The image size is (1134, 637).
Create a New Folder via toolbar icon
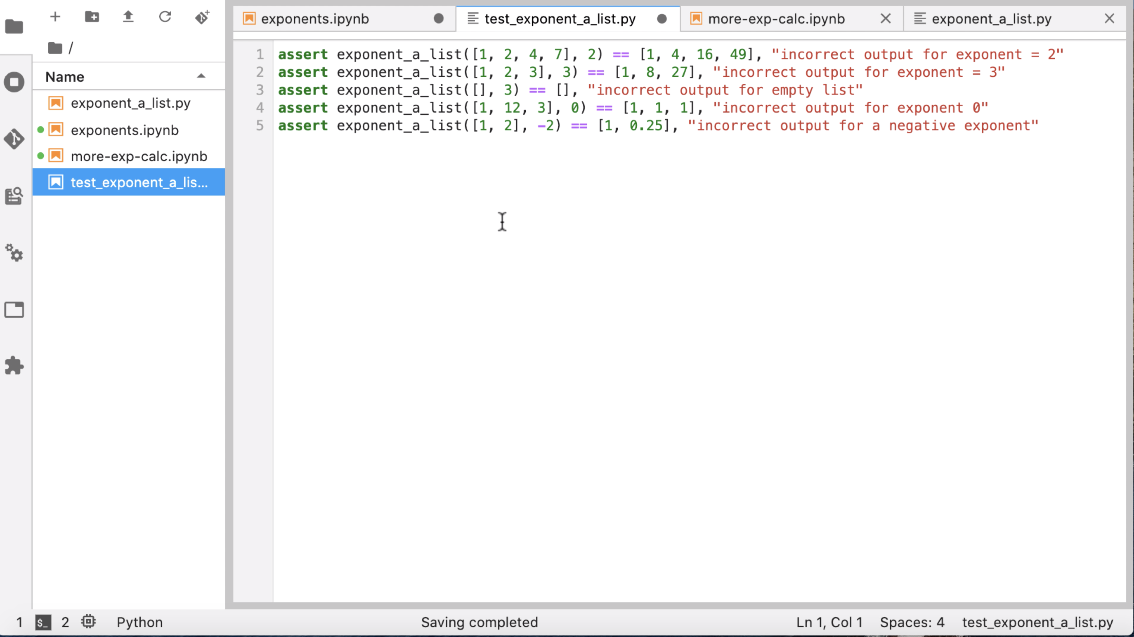[x=92, y=17]
